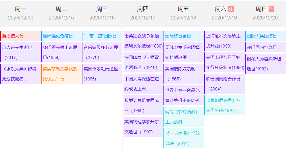Click 联合国南南合作日 (2004) event

(x=225, y=84)
